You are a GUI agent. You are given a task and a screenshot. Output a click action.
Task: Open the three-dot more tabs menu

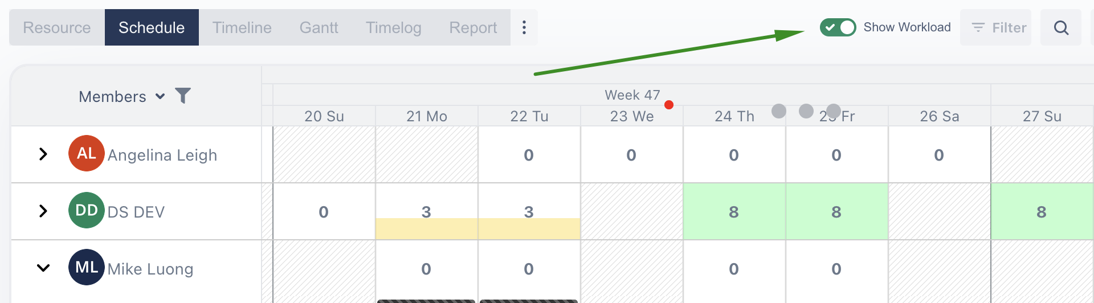(x=524, y=27)
